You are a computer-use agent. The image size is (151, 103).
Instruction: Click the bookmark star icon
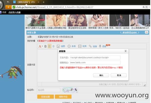coord(143,7)
